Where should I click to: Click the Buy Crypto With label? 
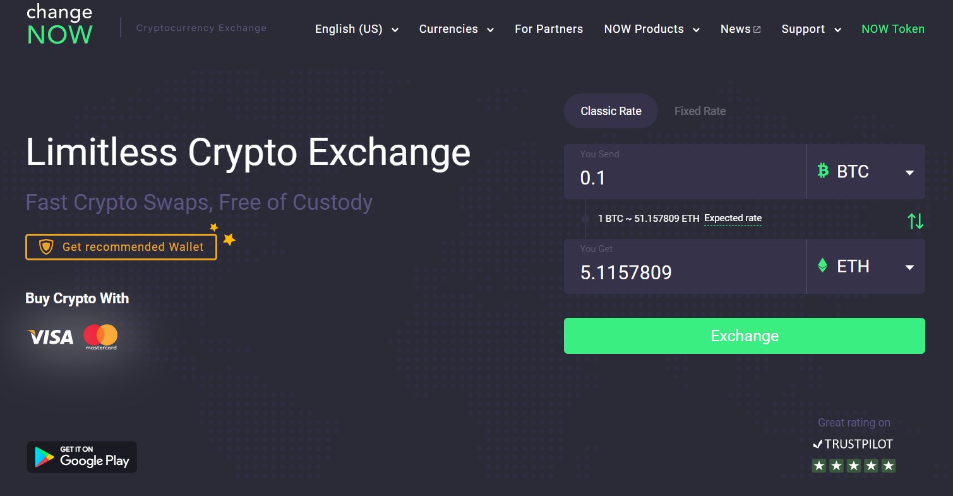77,298
